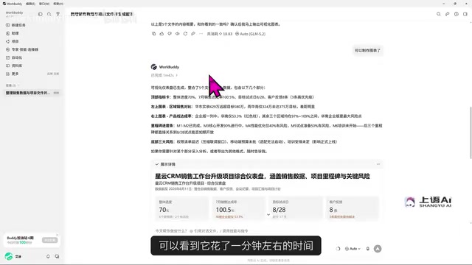Click the 可以制作图表了 user message bubble

click(367, 51)
